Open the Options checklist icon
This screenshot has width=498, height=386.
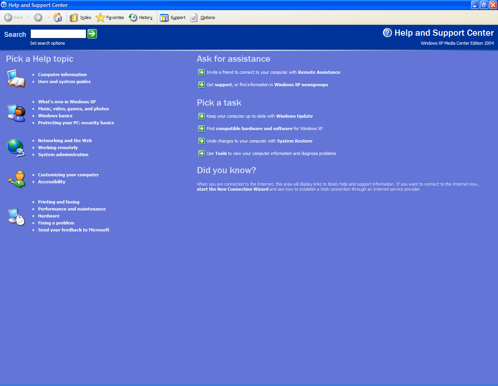point(194,17)
